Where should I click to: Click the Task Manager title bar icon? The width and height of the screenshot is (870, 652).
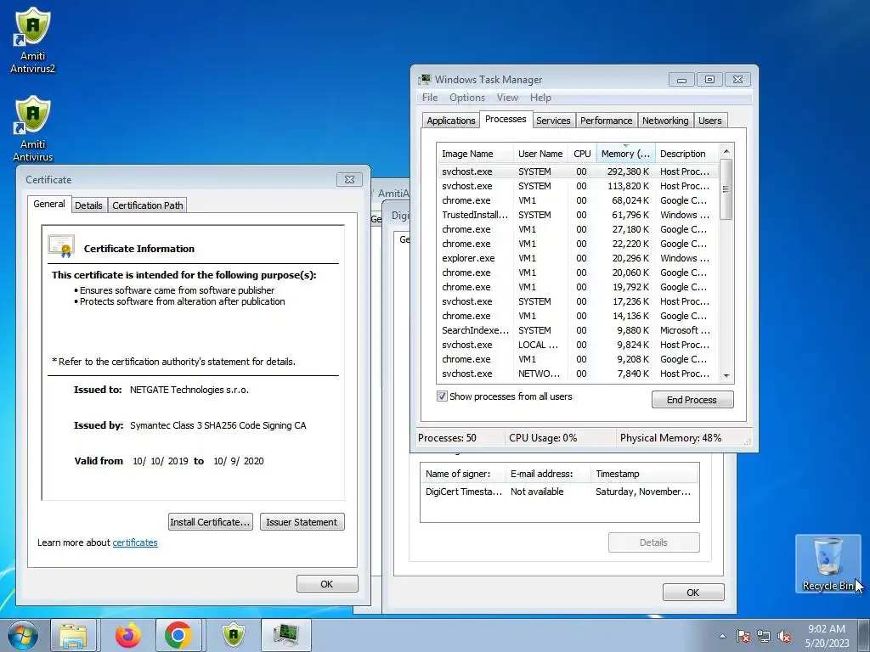tap(425, 79)
